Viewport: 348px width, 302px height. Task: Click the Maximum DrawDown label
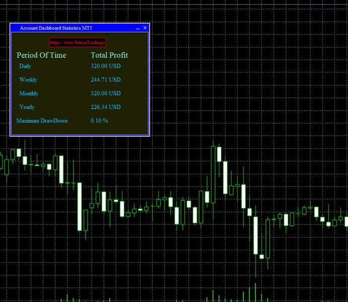tap(42, 121)
